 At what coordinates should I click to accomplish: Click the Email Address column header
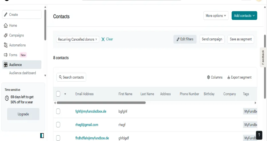click(84, 94)
